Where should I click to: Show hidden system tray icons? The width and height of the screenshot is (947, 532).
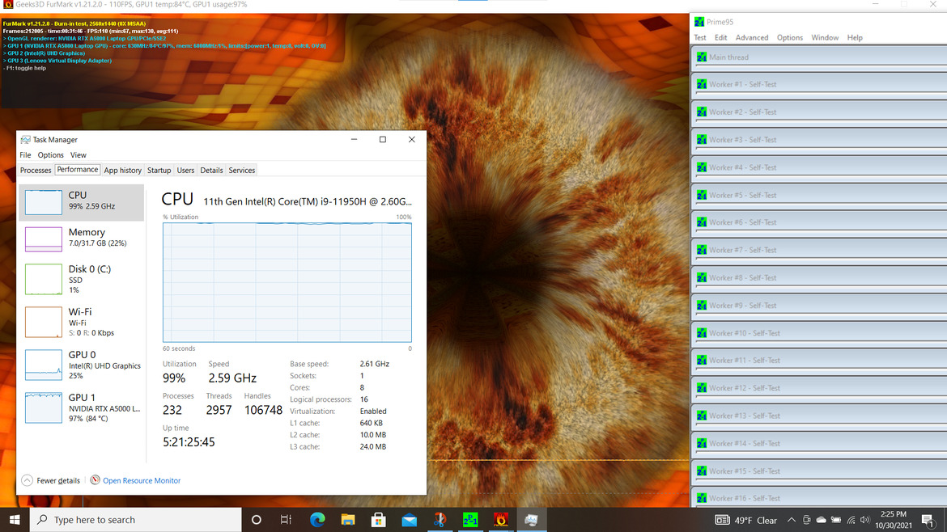point(791,520)
